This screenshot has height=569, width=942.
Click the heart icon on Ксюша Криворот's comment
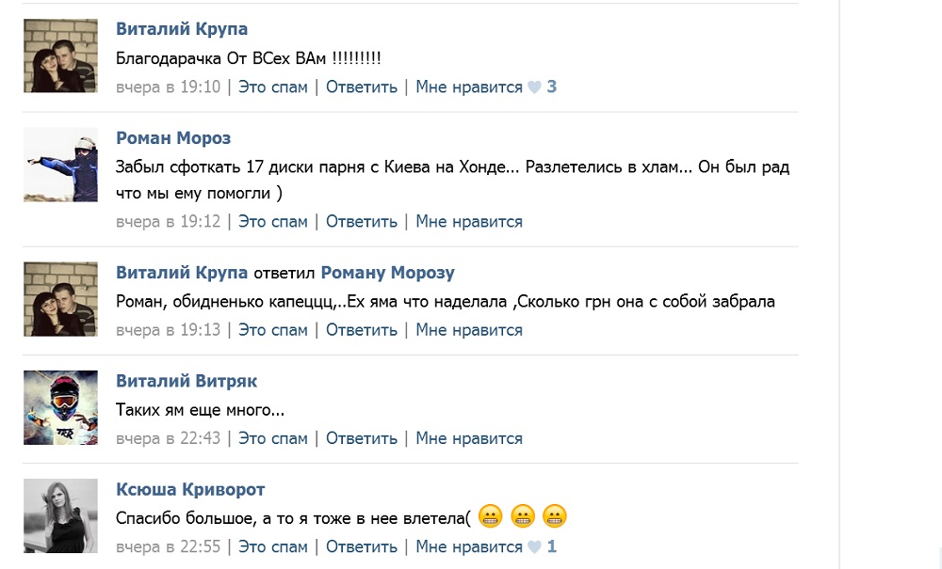coord(534,547)
